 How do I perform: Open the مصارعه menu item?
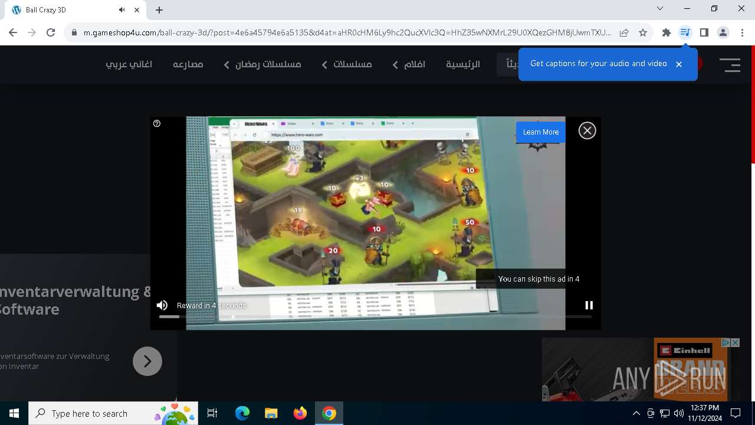pyautogui.click(x=188, y=64)
